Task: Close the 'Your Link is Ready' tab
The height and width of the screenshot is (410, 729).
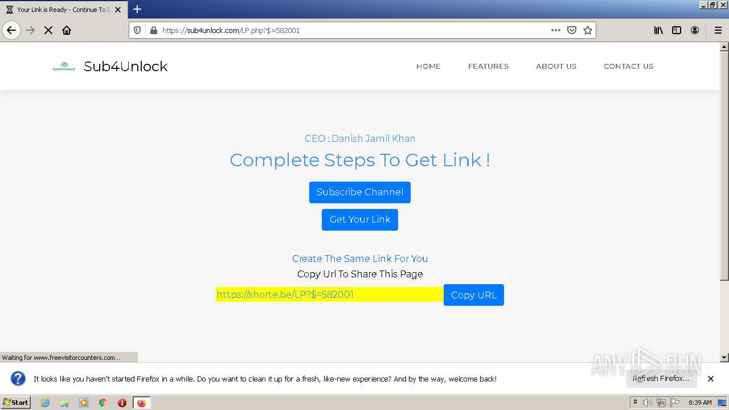Action: click(118, 10)
